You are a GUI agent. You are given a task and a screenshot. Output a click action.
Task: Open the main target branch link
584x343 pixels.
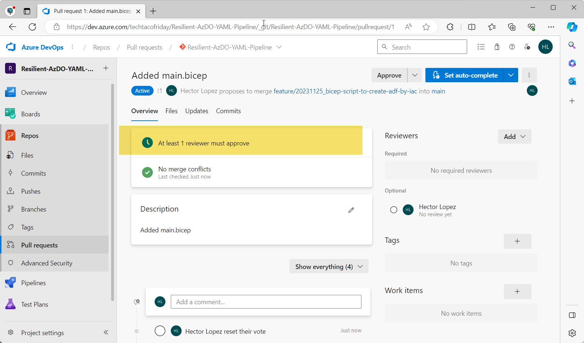click(438, 91)
